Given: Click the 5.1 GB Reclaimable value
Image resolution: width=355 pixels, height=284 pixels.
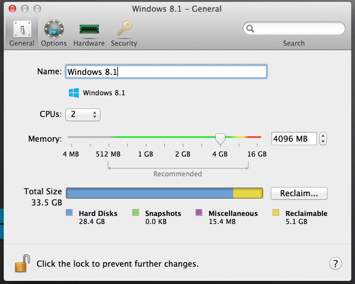Looking at the screenshot, I should [296, 222].
